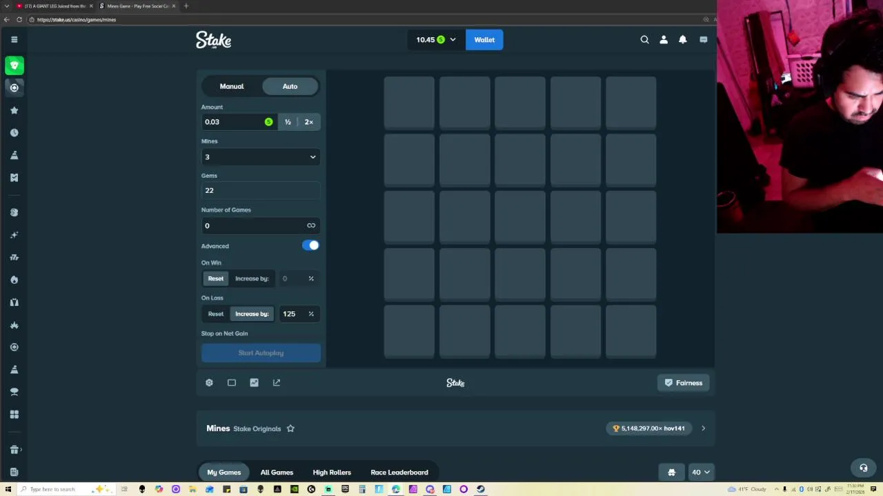
Task: Open the support headset button
Action: (863, 468)
